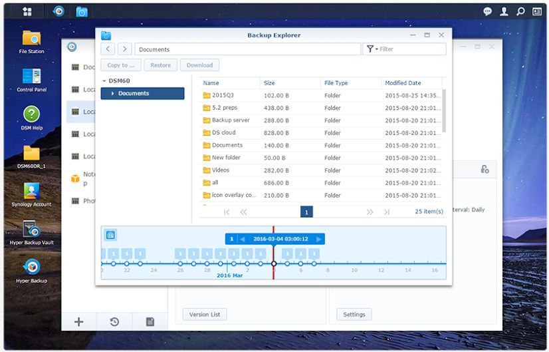Open Settings in Hyper Backup window

(354, 315)
